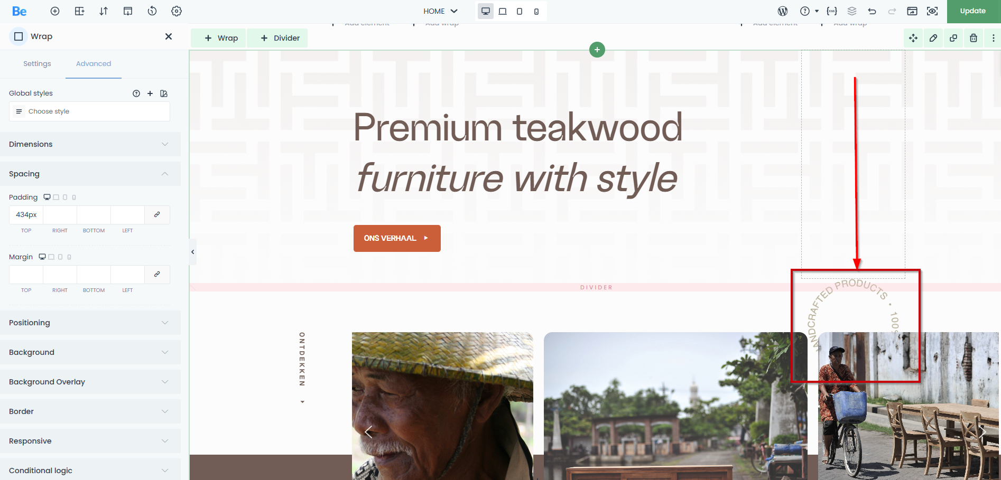Toggle Margin link values icon
The width and height of the screenshot is (1001, 480).
pos(157,275)
